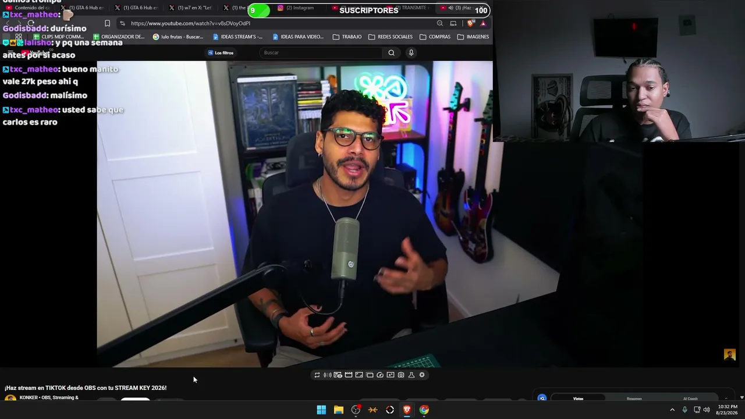Open settings gear in the video toolbar

[x=422, y=375]
